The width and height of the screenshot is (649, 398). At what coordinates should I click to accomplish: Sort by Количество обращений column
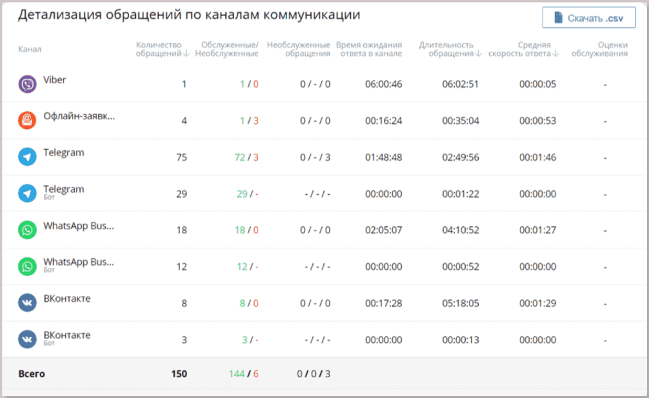click(x=163, y=49)
